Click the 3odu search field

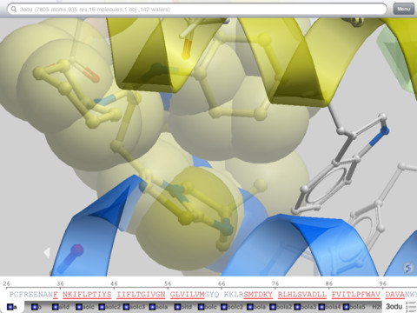pos(197,10)
